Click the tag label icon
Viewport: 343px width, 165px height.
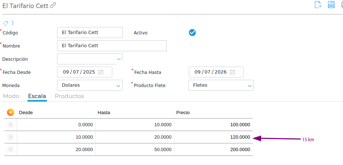6,23
